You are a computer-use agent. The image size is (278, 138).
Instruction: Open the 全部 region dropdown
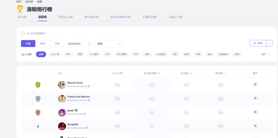(109, 44)
